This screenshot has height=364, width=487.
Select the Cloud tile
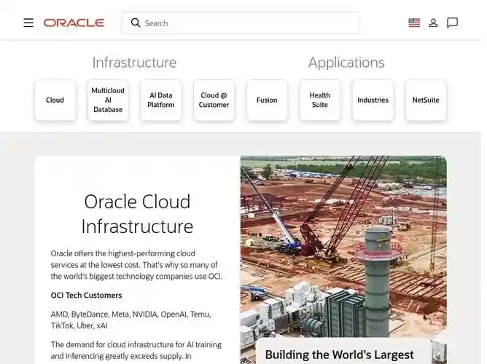[x=55, y=100]
